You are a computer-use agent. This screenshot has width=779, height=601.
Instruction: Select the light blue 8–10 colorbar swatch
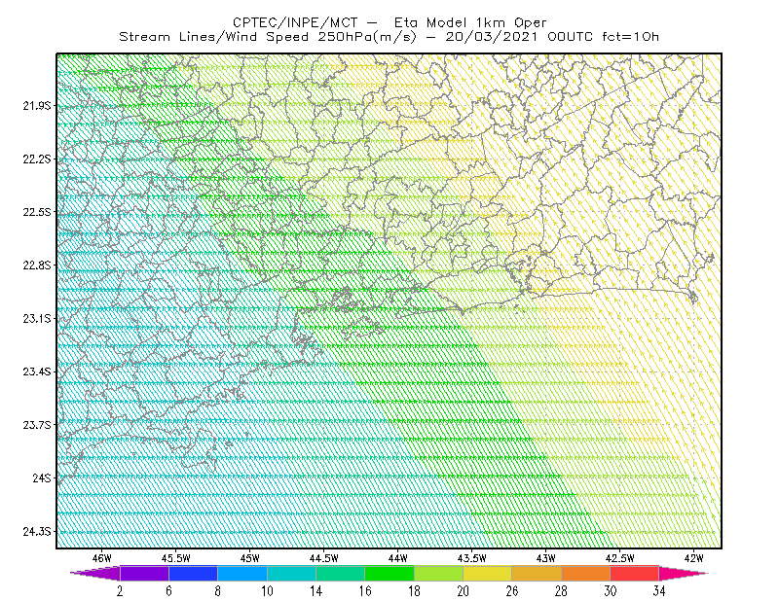[241, 573]
